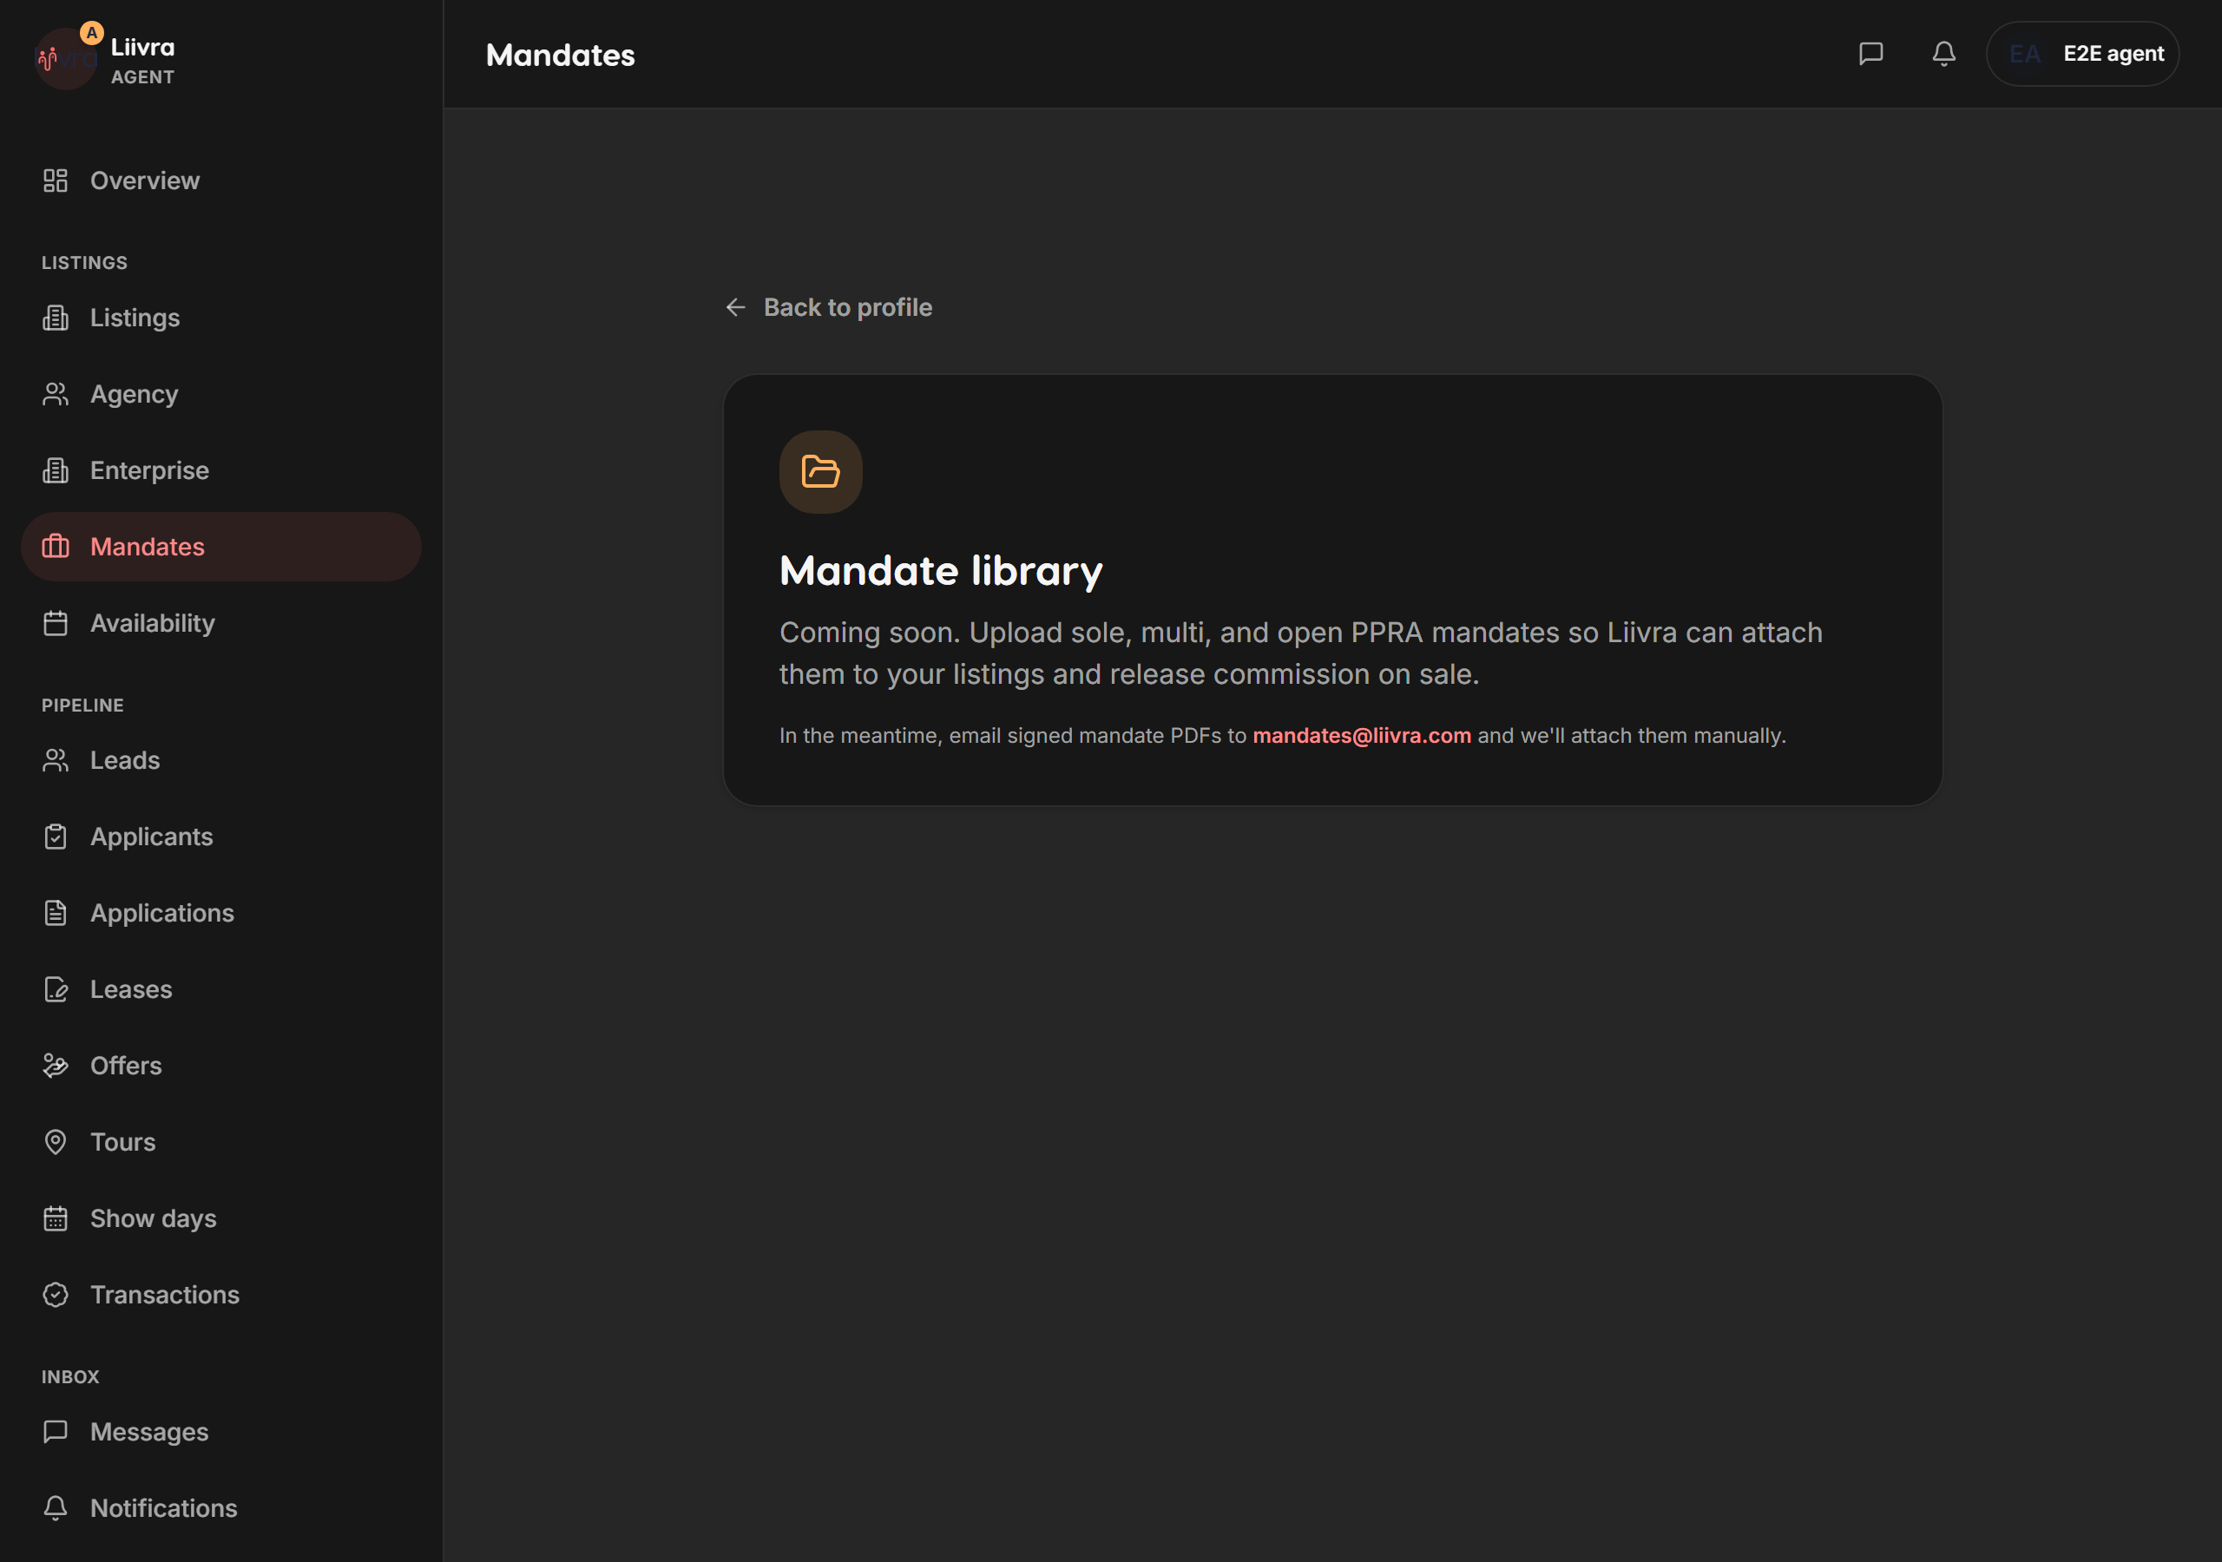This screenshot has width=2222, height=1562.
Task: Click the LISTINGS section label
Action: [84, 263]
